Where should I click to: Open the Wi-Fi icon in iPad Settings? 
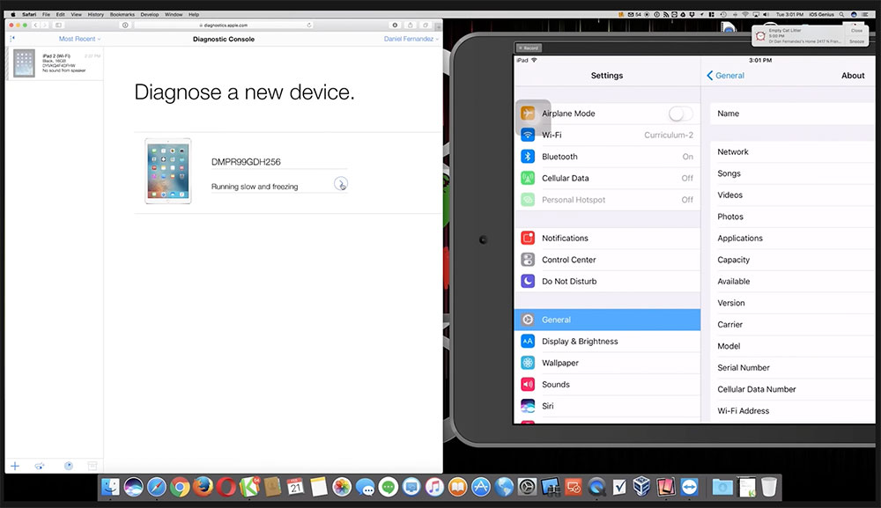[x=528, y=135]
